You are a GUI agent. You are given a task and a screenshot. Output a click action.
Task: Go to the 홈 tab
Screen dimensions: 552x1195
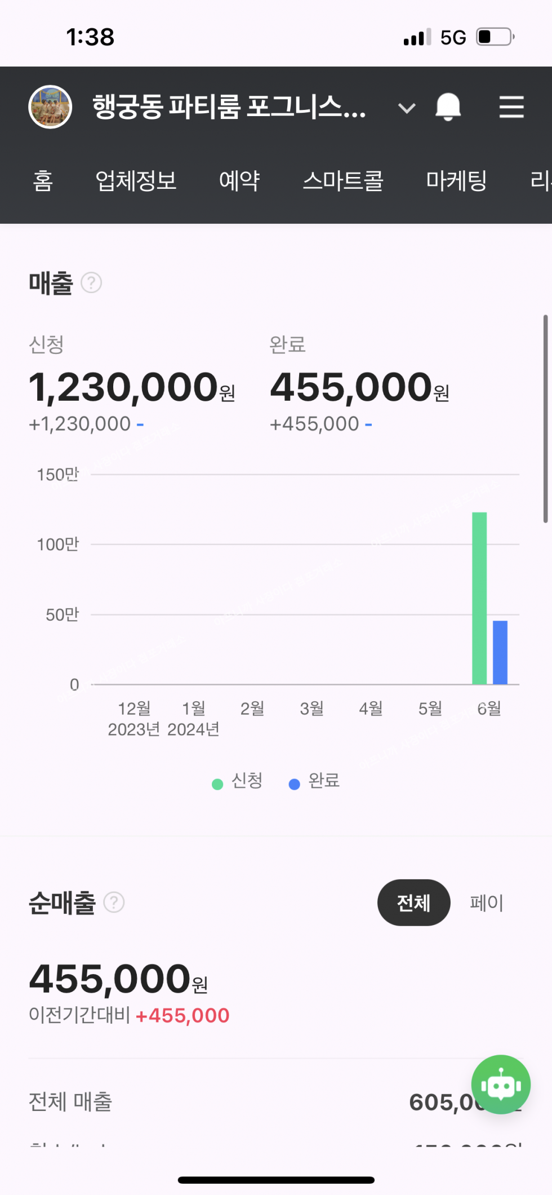pos(43,181)
